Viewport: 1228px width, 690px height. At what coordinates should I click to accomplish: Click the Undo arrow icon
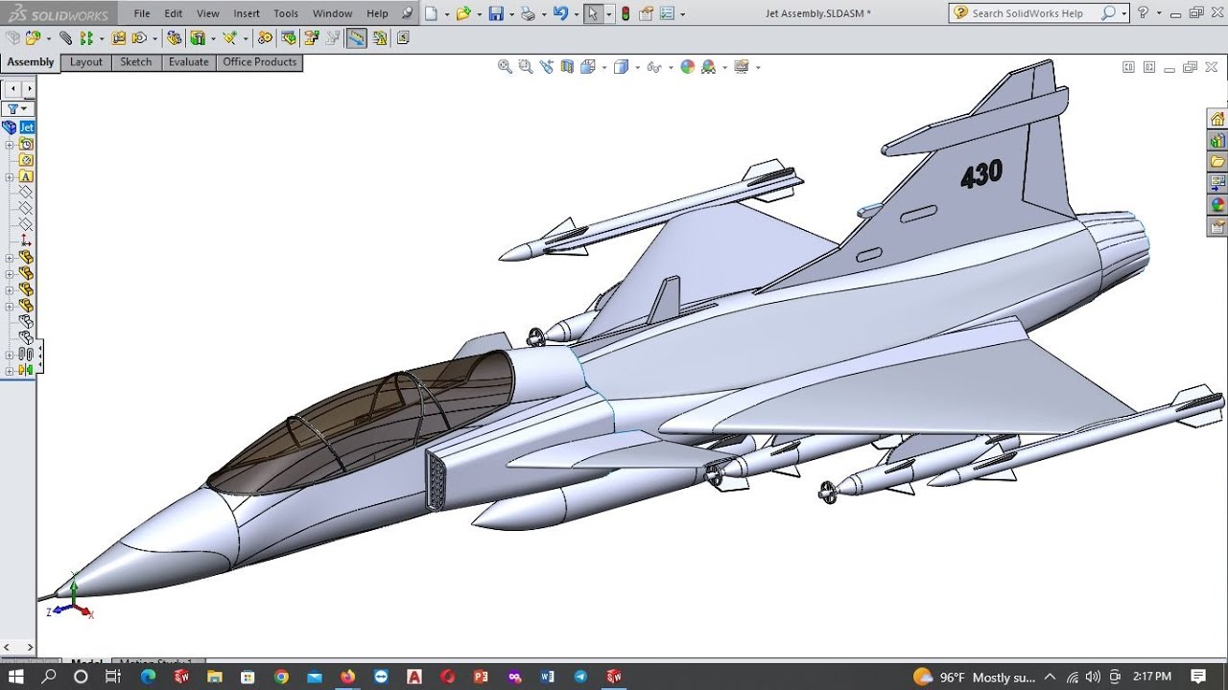coord(560,13)
